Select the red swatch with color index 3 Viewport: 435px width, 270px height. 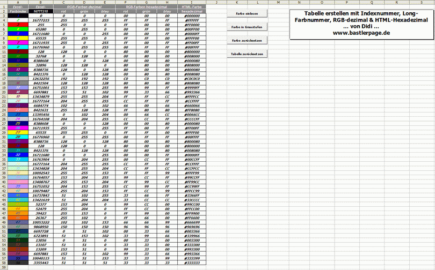coord(18,25)
